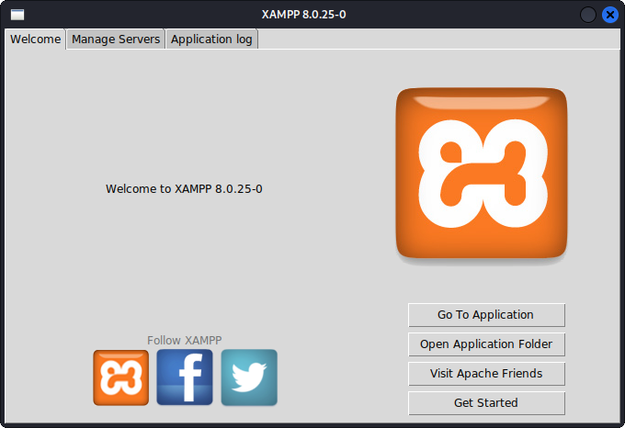Image resolution: width=625 pixels, height=428 pixels.
Task: Minimize the window using dark round button
Action: coord(588,15)
